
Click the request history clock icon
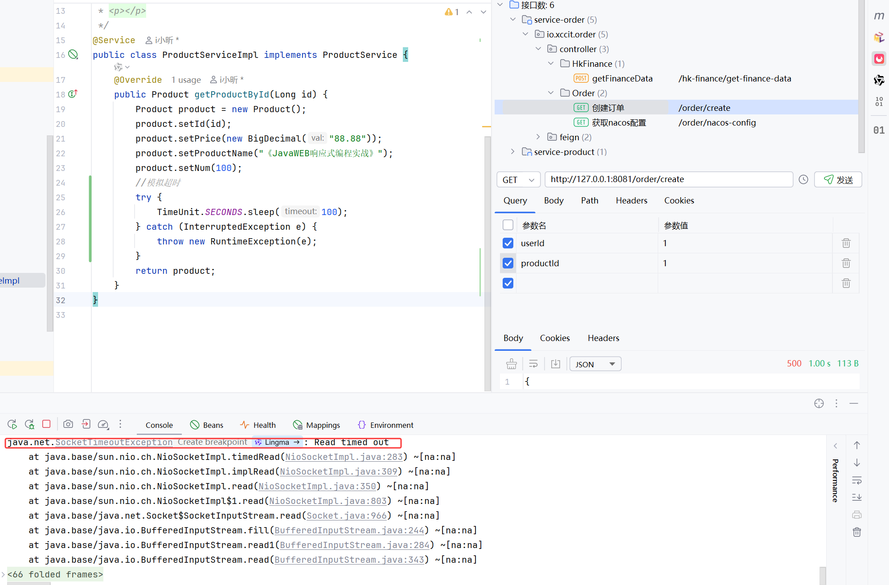[x=803, y=179]
